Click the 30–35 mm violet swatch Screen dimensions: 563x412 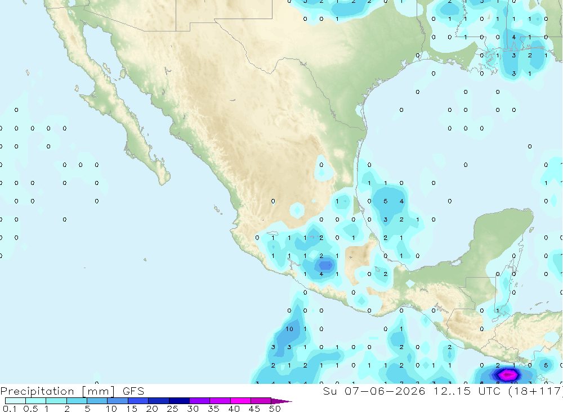pyautogui.click(x=200, y=401)
